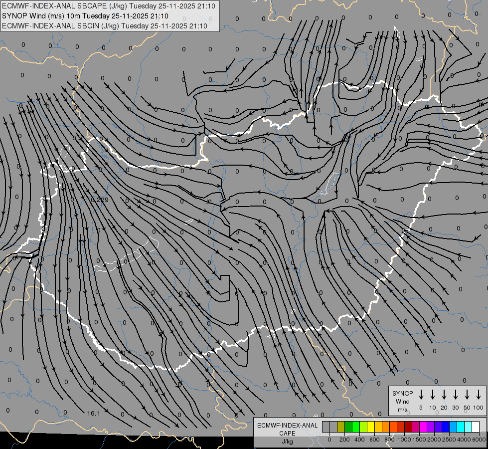This screenshot has height=449, width=488.
Task: Click the 20 m/s wind arrow in legend
Action: 444,395
